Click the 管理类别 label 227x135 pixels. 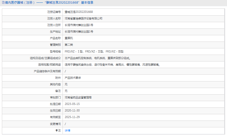tap(55, 45)
